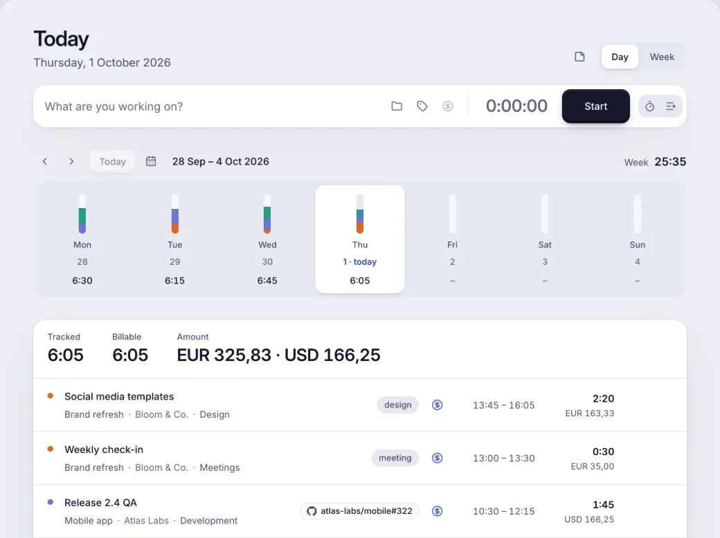The height and width of the screenshot is (538, 720).
Task: Click 'Brand refresh · Bloom & Co. · Meetings' line
Action: click(152, 468)
